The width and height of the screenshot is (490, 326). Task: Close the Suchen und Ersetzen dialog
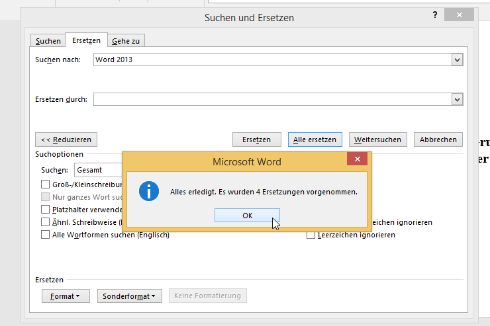click(459, 15)
